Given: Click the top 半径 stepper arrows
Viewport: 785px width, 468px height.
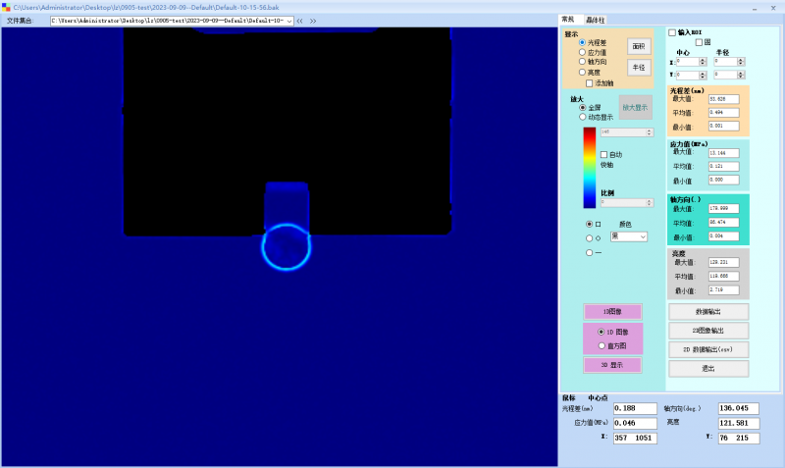Looking at the screenshot, I should point(741,62).
